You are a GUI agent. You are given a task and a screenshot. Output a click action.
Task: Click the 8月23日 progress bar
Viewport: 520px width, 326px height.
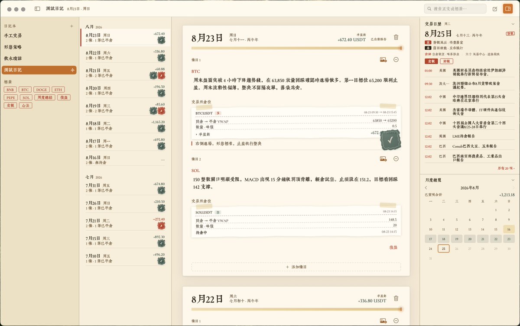point(297,48)
